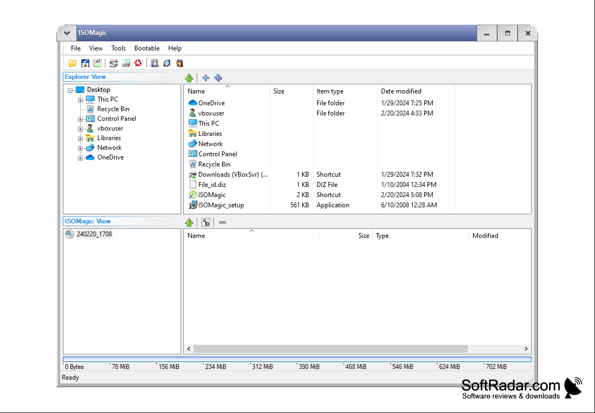The width and height of the screenshot is (595, 413).
Task: Click the ISOMagic_setup application icon
Action: click(193, 205)
